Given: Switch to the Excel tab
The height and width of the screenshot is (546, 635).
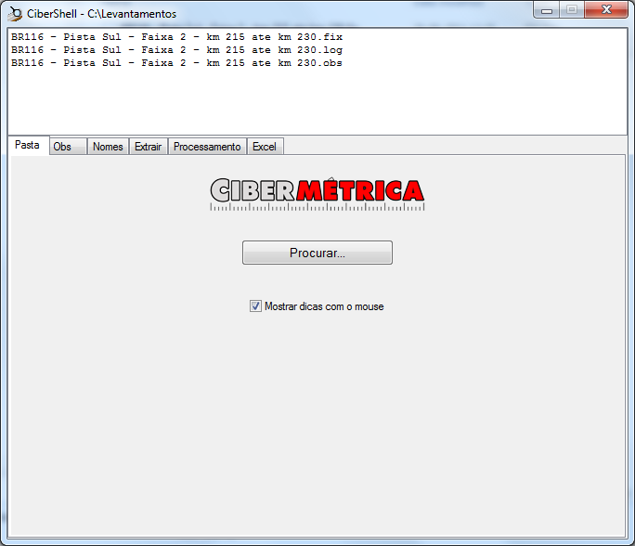Looking at the screenshot, I should pyautogui.click(x=265, y=146).
